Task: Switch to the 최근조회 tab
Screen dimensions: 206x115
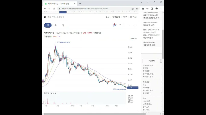Action: click(x=151, y=61)
